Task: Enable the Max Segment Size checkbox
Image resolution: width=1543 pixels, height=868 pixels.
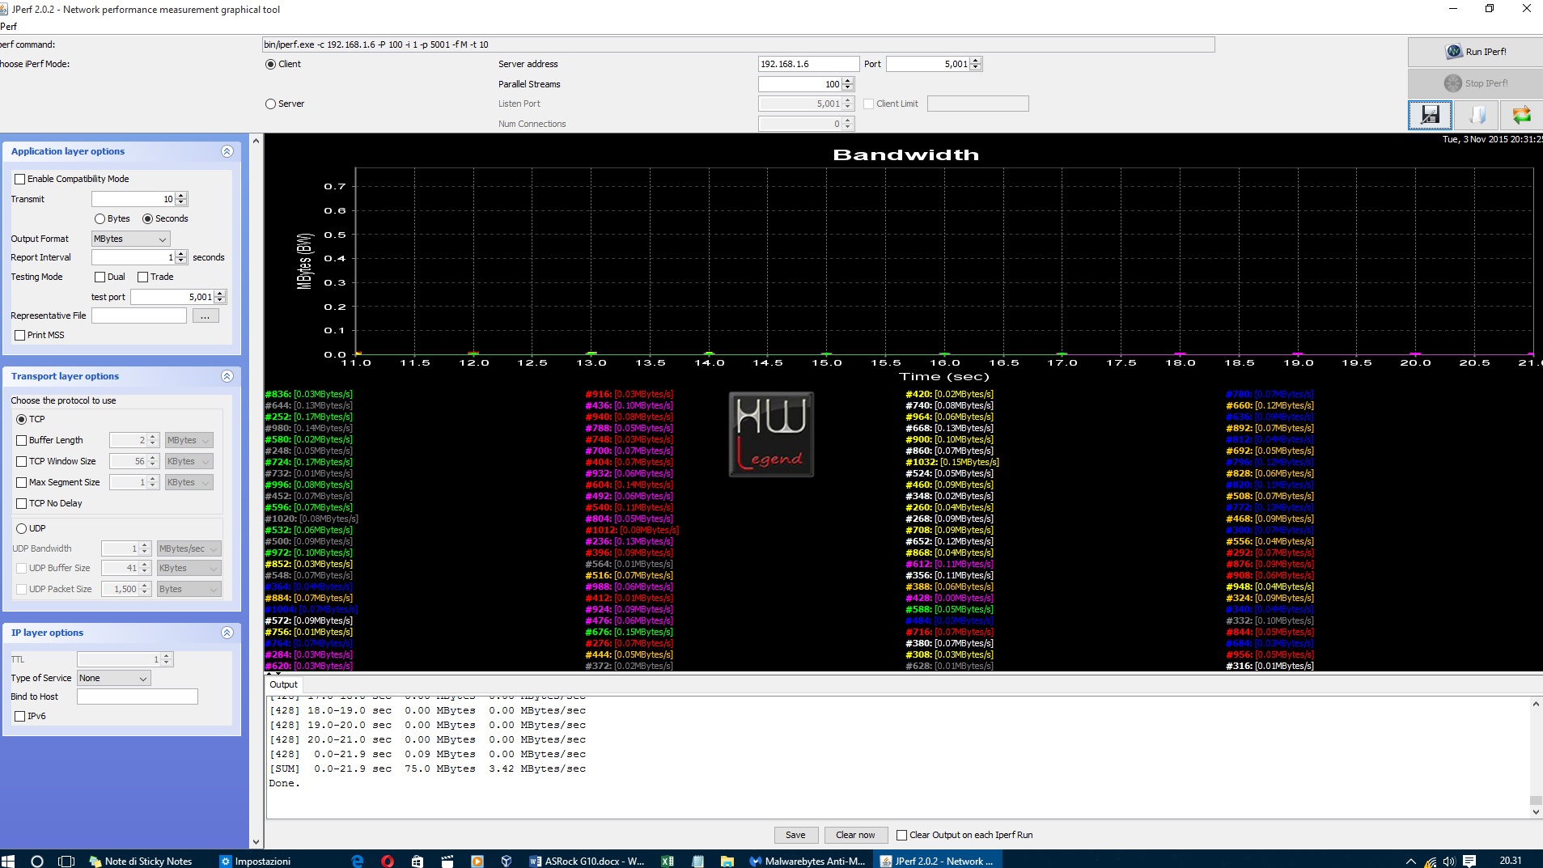Action: 22,482
